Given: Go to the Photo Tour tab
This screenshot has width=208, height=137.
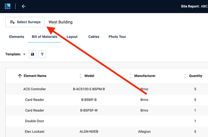Looking at the screenshot, I should [x=117, y=37].
